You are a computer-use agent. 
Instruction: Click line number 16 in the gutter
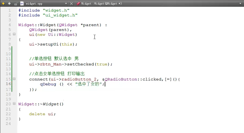[x=8, y=84]
